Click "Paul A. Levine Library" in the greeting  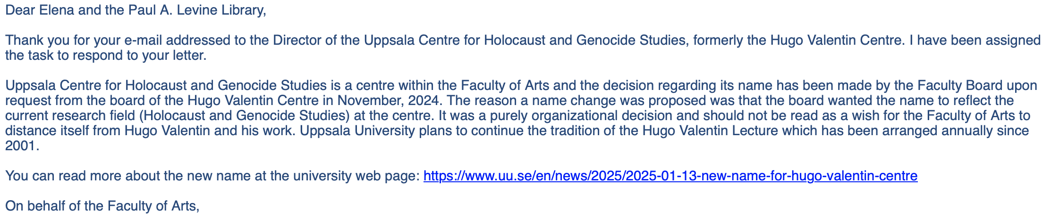point(196,10)
